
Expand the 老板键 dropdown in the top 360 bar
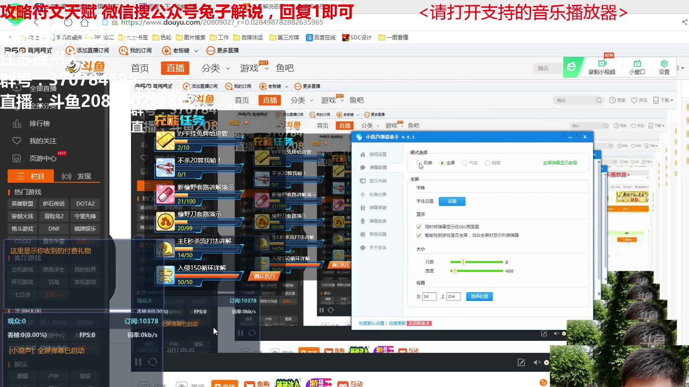click(x=196, y=51)
